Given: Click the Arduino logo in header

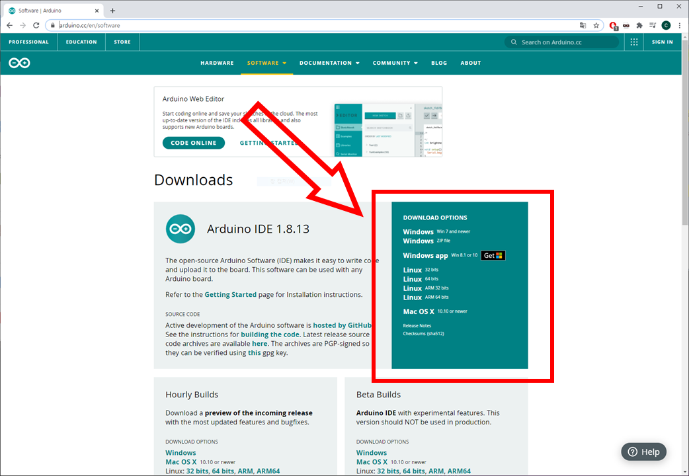Looking at the screenshot, I should click(x=19, y=63).
